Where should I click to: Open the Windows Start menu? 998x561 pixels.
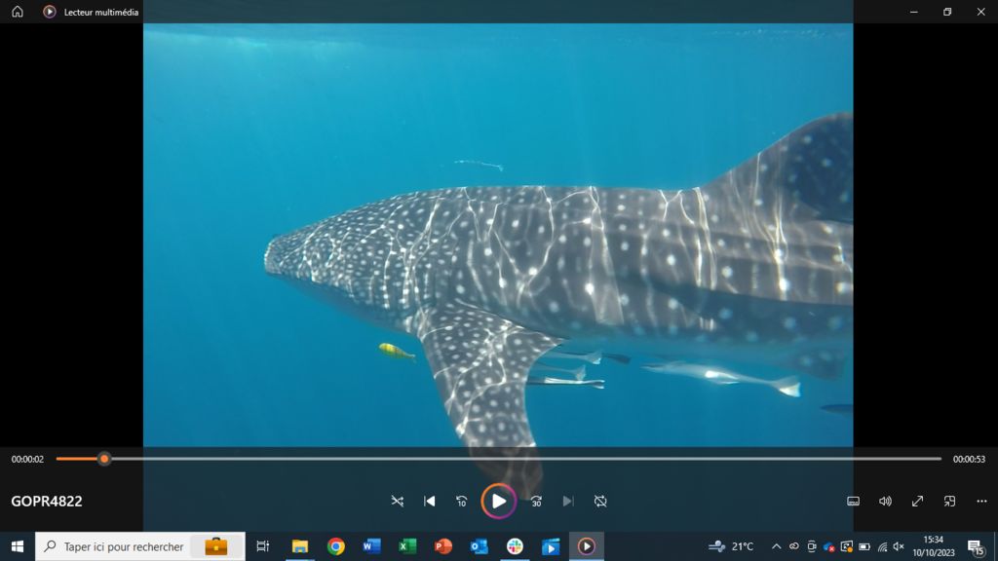coord(17,546)
